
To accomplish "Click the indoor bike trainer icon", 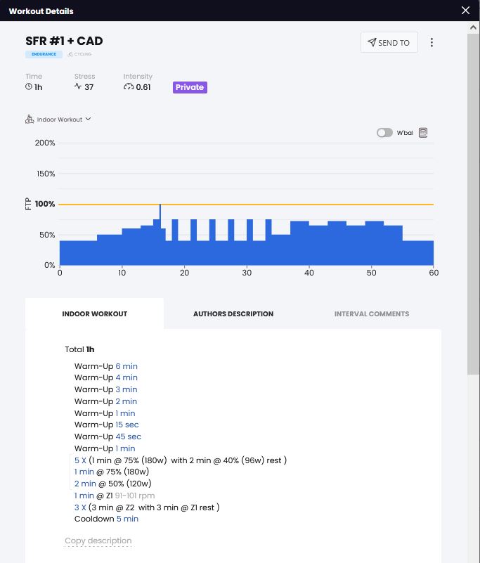I will pos(30,119).
